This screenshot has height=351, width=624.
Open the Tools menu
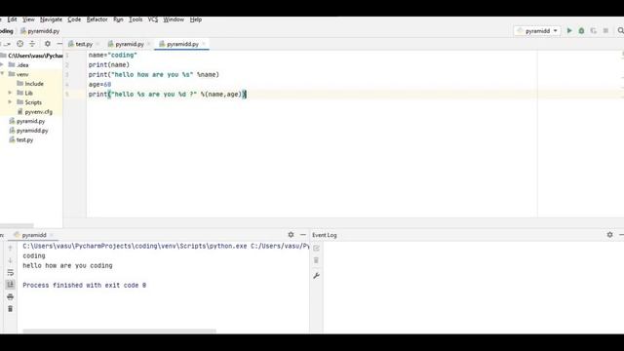click(x=136, y=19)
